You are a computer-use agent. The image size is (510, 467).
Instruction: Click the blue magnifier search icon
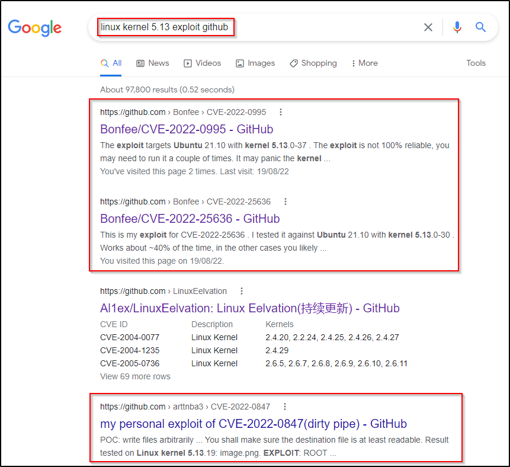[x=480, y=27]
